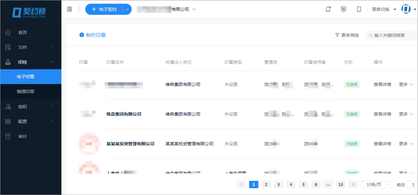Collapse the sidebar with the menu-fold icon

coord(70,9)
